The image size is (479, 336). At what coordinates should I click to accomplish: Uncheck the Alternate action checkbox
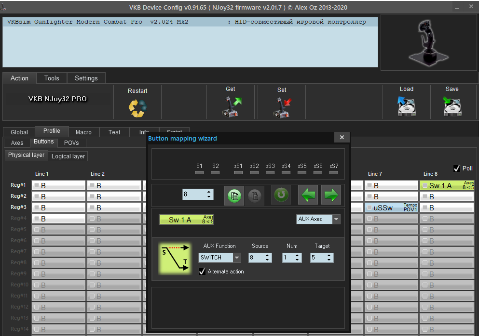[202, 271]
